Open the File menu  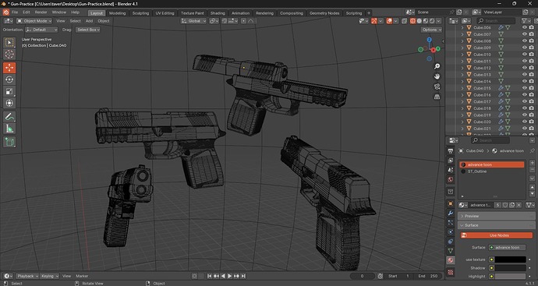(15, 12)
